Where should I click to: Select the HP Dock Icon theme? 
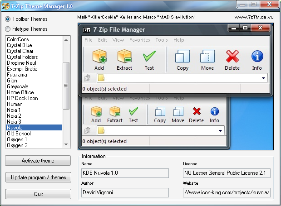(x=34, y=98)
